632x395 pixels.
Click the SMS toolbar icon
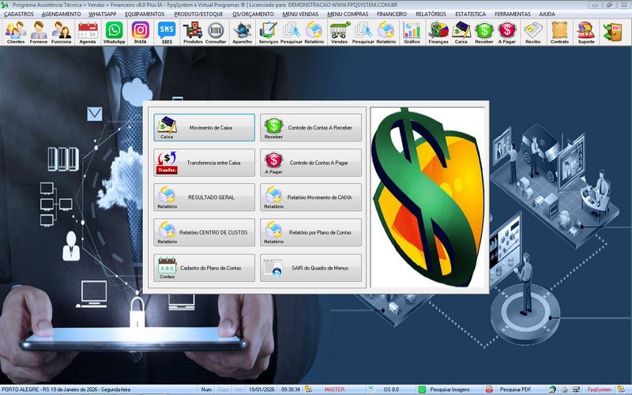pyautogui.click(x=167, y=32)
